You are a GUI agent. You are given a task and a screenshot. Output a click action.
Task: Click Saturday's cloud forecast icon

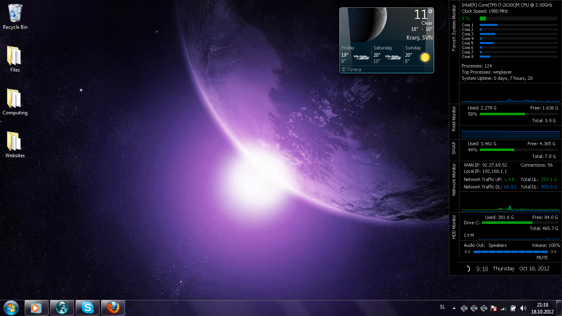click(393, 58)
